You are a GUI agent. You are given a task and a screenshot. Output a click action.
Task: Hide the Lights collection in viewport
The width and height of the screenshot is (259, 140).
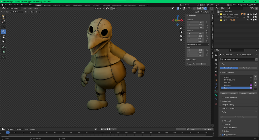251,20
